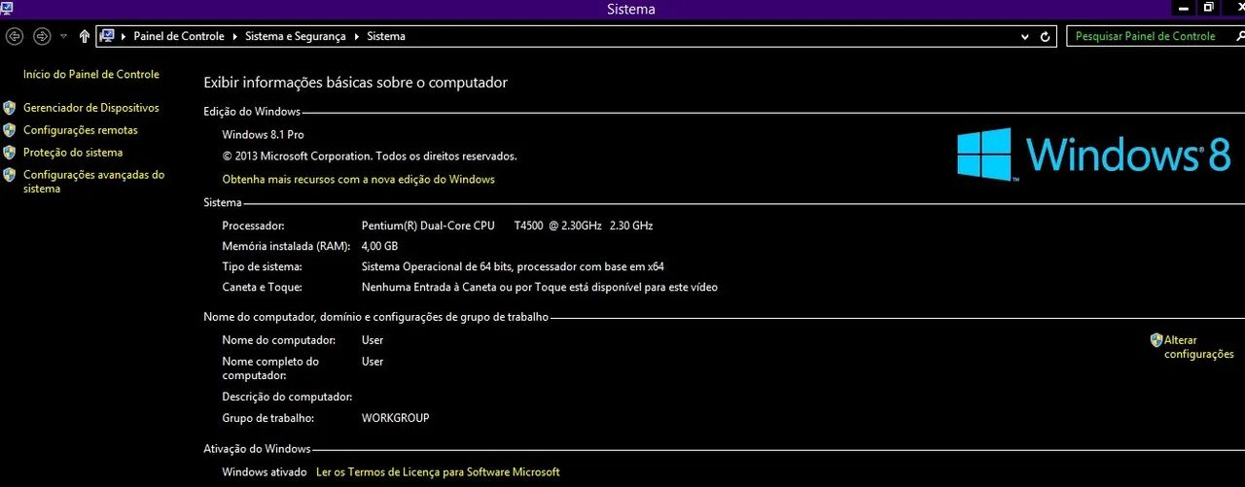Click Obtenha mais recursos com nova edição link
Screen dimensions: 1245x487
point(359,179)
